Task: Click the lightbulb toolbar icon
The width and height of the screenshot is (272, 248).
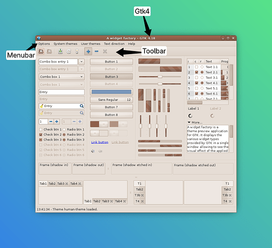Action: coord(77,51)
